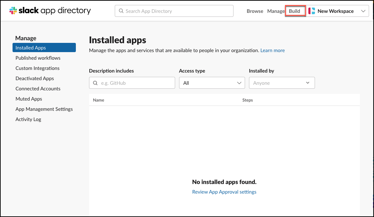Open Connected Accounts page
Image resolution: width=374 pixels, height=217 pixels.
[38, 89]
